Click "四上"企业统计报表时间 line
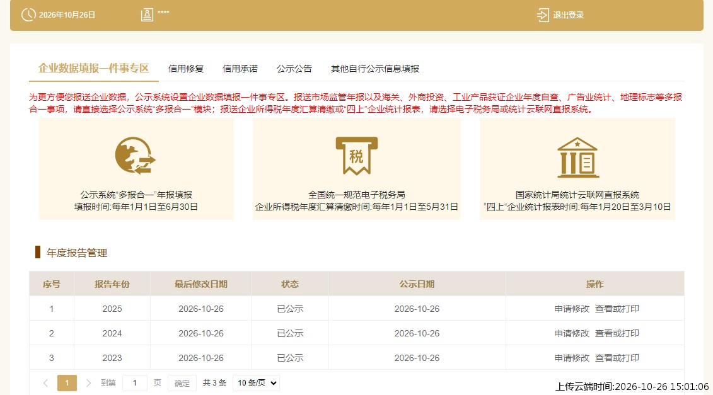Image resolution: width=713 pixels, height=395 pixels. [x=577, y=207]
